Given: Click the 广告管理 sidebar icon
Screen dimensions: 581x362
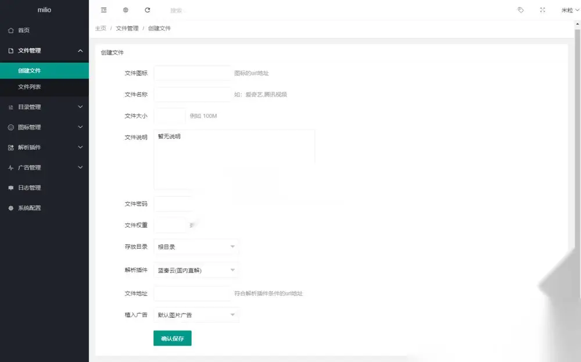Looking at the screenshot, I should pos(10,167).
